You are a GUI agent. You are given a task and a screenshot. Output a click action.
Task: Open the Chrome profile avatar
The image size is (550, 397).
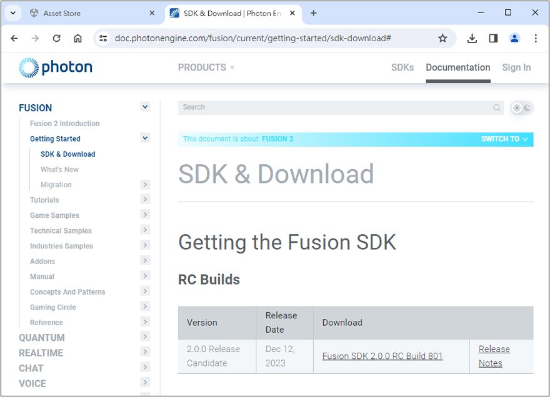514,38
